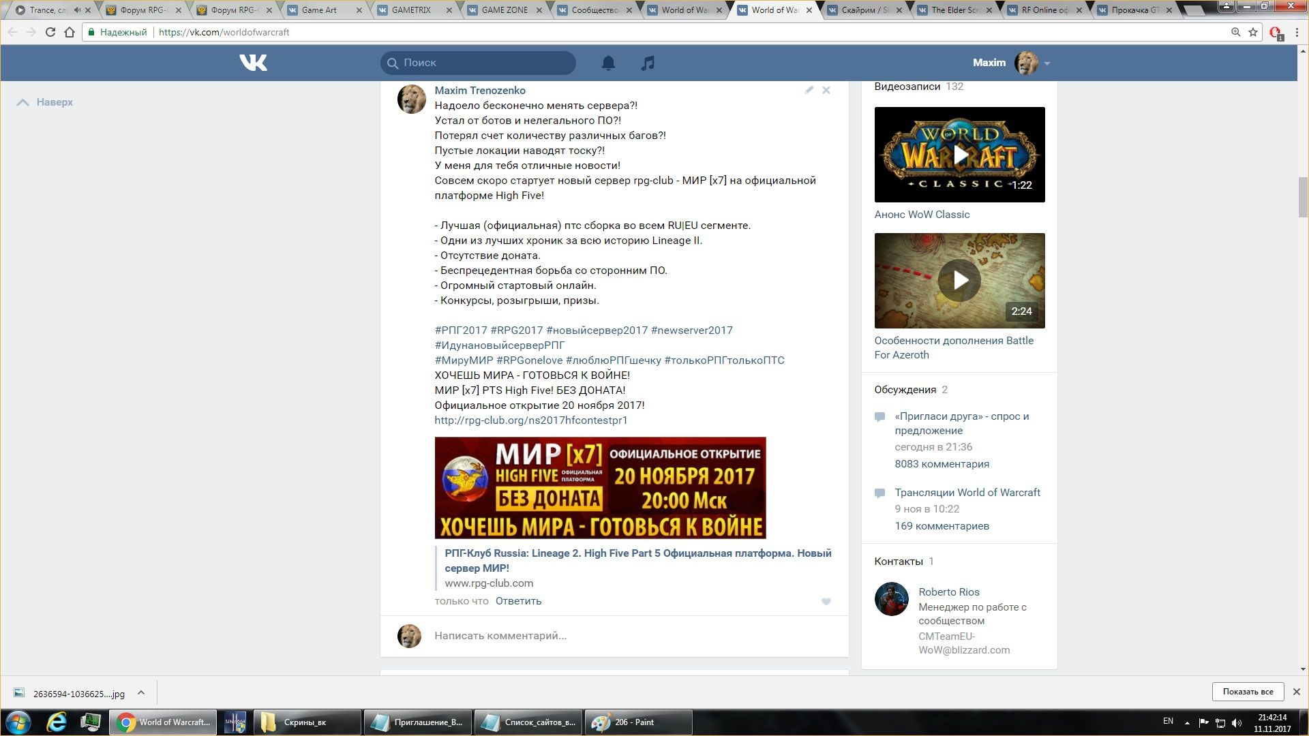Click the edit pencil icon on the post
1309x736 pixels.
click(x=809, y=90)
